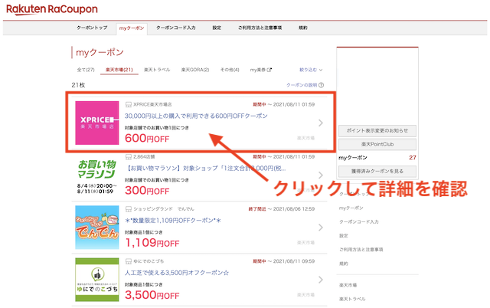This screenshot has width=490, height=308.
Task: Click the 21枚 coupon count text
Action: [78, 85]
